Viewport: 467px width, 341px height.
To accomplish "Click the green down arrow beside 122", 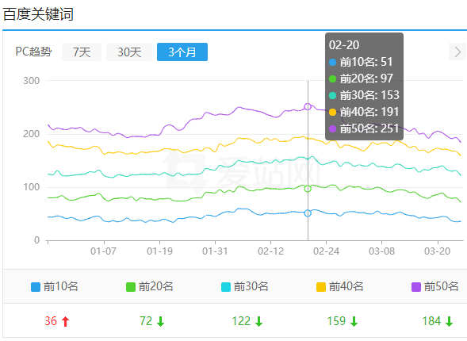I will tap(258, 322).
